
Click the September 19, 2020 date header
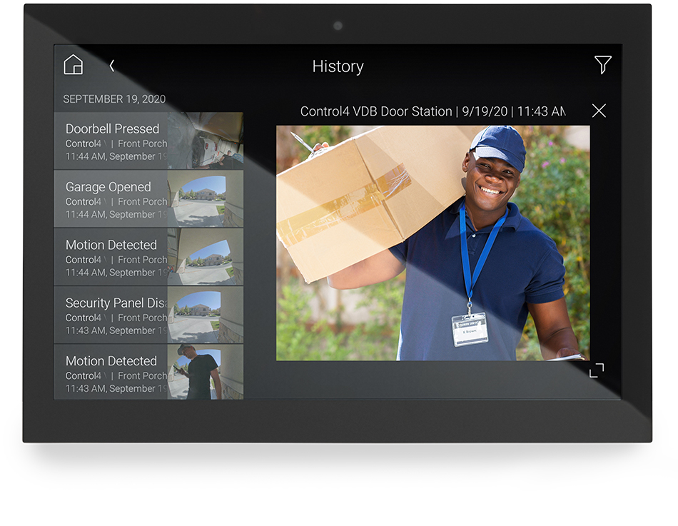[x=114, y=99]
